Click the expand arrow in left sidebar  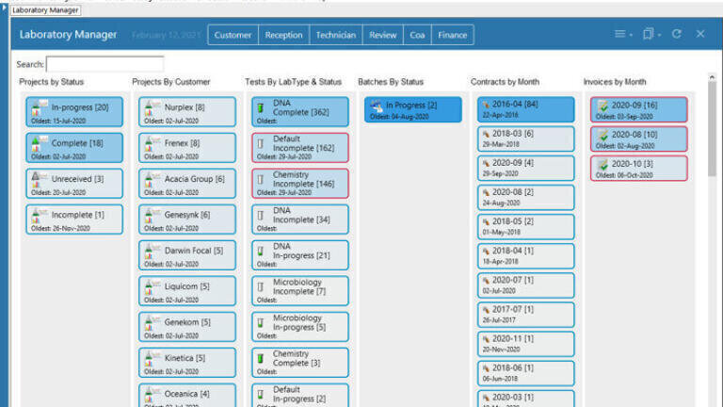(4, 7)
